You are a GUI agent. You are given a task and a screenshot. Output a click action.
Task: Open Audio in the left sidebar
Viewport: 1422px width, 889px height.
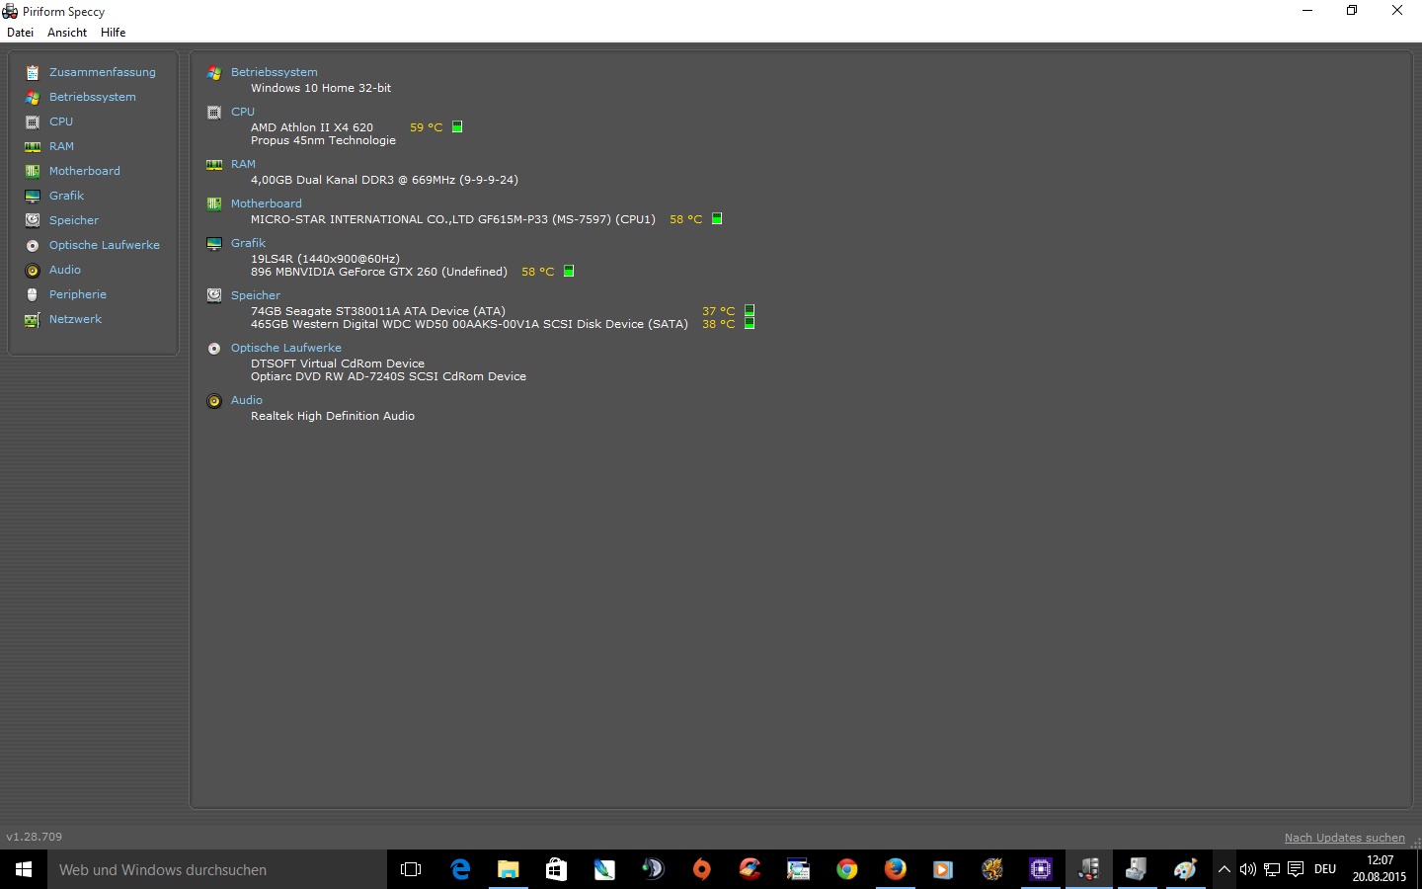pos(65,270)
